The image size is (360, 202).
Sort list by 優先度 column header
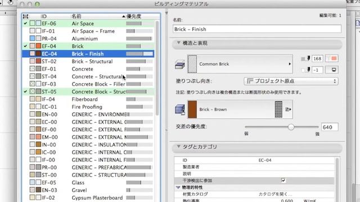tap(134, 16)
